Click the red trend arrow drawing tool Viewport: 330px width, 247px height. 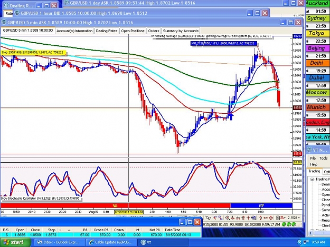(215, 218)
